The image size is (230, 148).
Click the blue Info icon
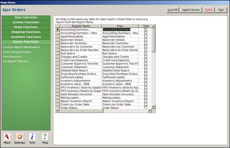[32, 136]
